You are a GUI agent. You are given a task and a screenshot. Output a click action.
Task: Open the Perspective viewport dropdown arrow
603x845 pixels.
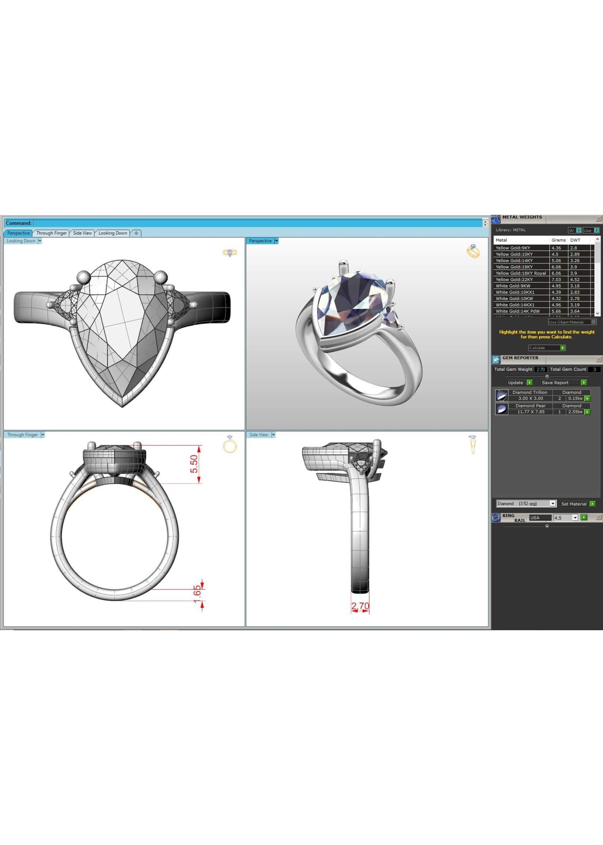click(x=276, y=241)
